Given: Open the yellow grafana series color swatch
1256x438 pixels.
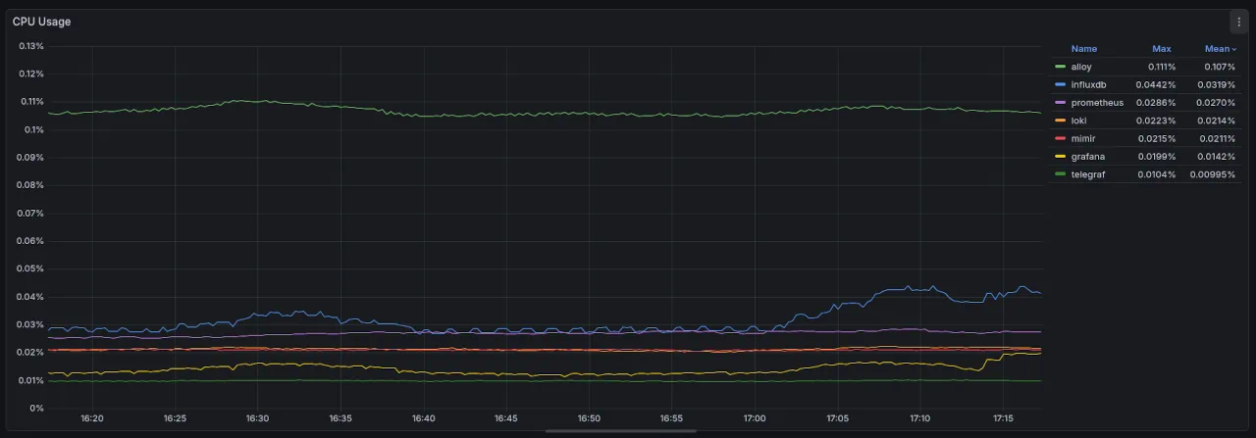Looking at the screenshot, I should click(1060, 157).
